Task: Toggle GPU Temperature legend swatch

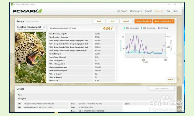Action: (x=141, y=28)
